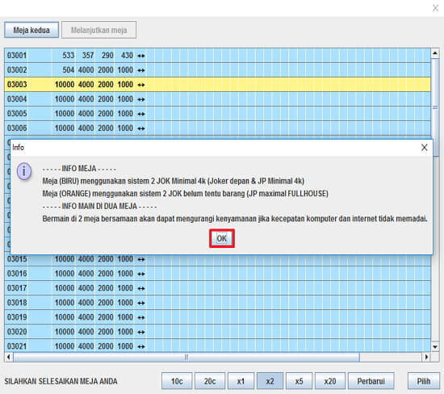
Task: Choose the x1 multiplier button
Action: [241, 381]
